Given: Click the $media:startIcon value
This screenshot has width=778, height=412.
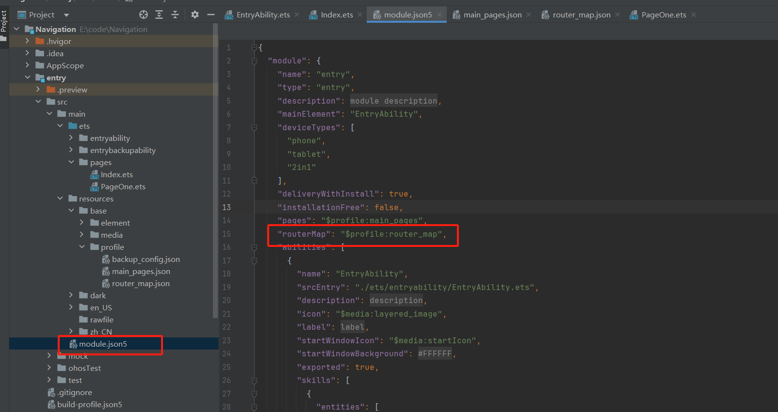Looking at the screenshot, I should click(x=433, y=340).
